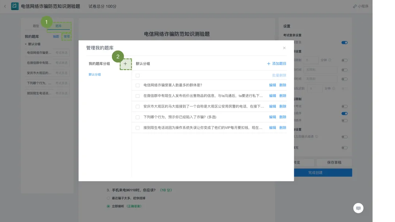Toggle the switch under 考试登录设置
The height and width of the screenshot is (222, 395).
(345, 42)
